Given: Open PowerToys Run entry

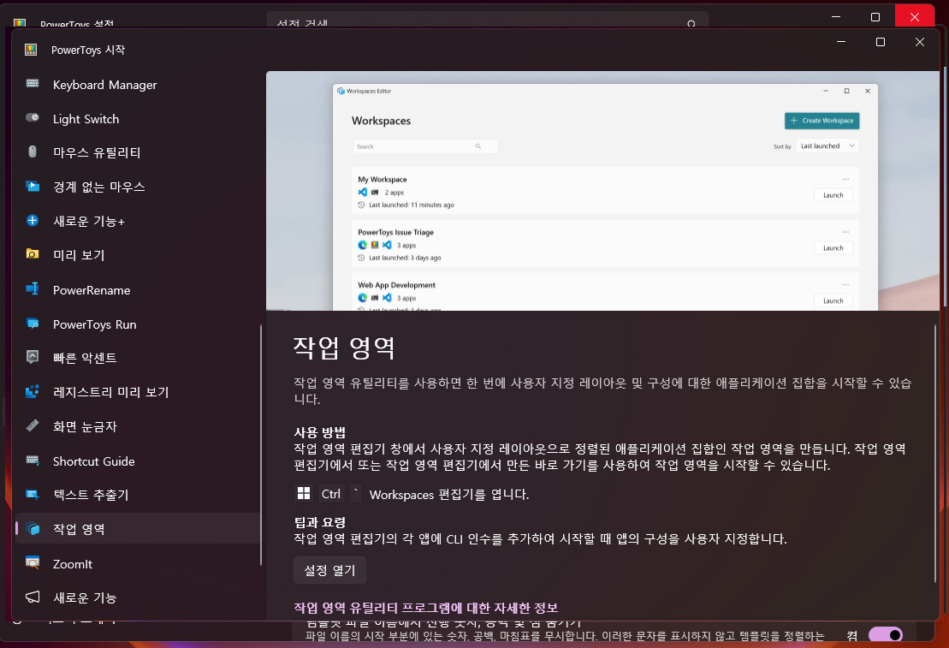Looking at the screenshot, I should [138, 324].
